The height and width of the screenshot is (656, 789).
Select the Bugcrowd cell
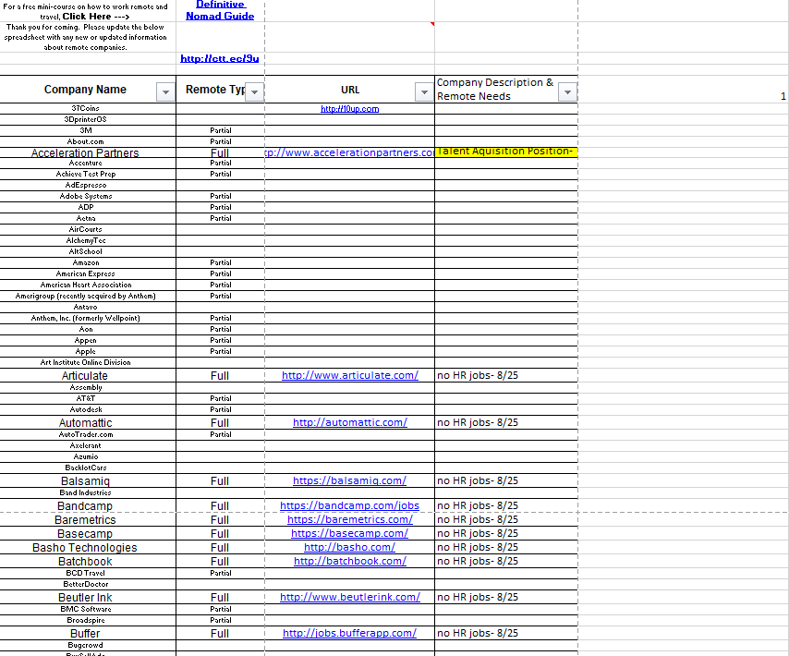click(86, 646)
